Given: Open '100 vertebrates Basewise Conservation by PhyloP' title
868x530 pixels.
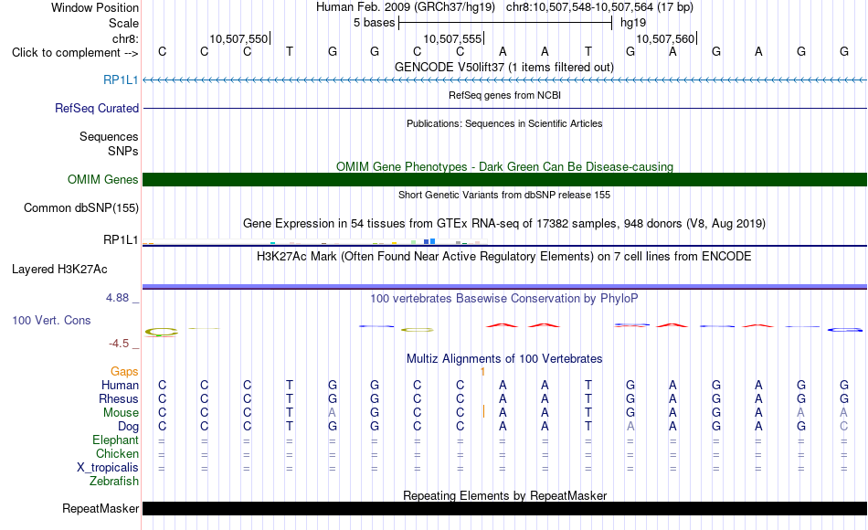Looking at the screenshot, I should [504, 299].
